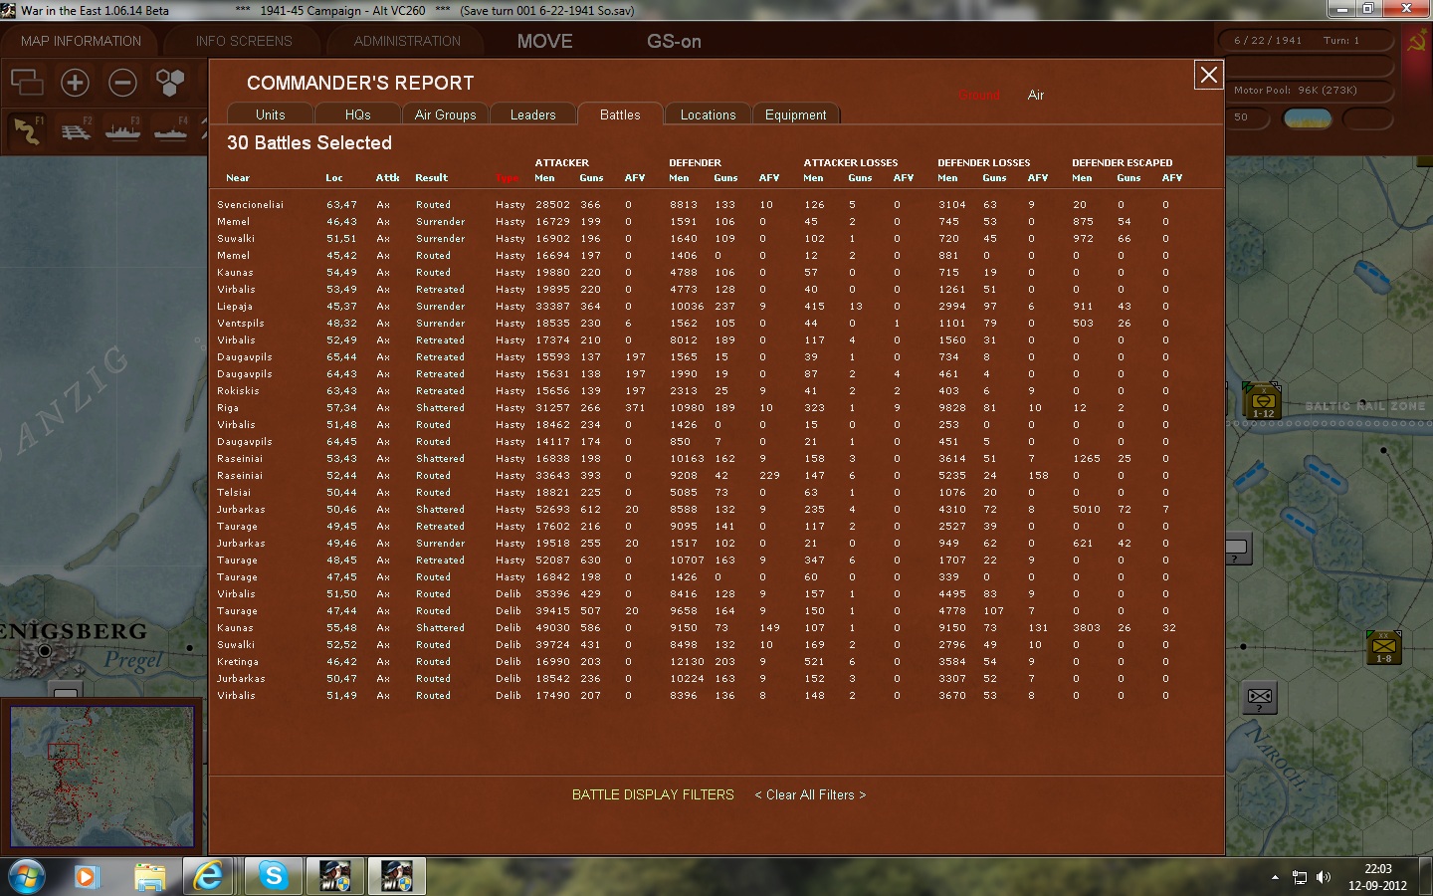Open Windows Explorer from the taskbar

click(149, 877)
